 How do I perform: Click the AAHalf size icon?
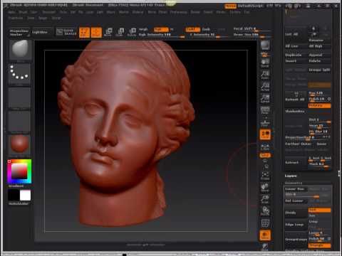[x=265, y=98]
